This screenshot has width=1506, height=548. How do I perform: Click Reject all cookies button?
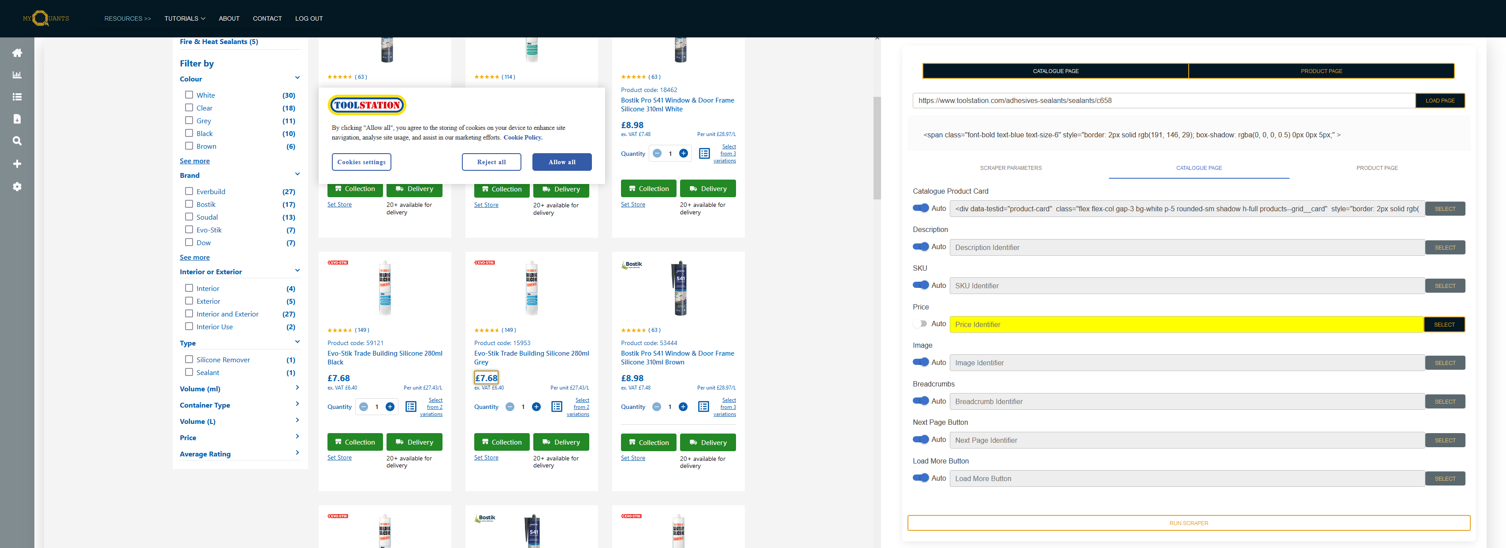point(491,162)
